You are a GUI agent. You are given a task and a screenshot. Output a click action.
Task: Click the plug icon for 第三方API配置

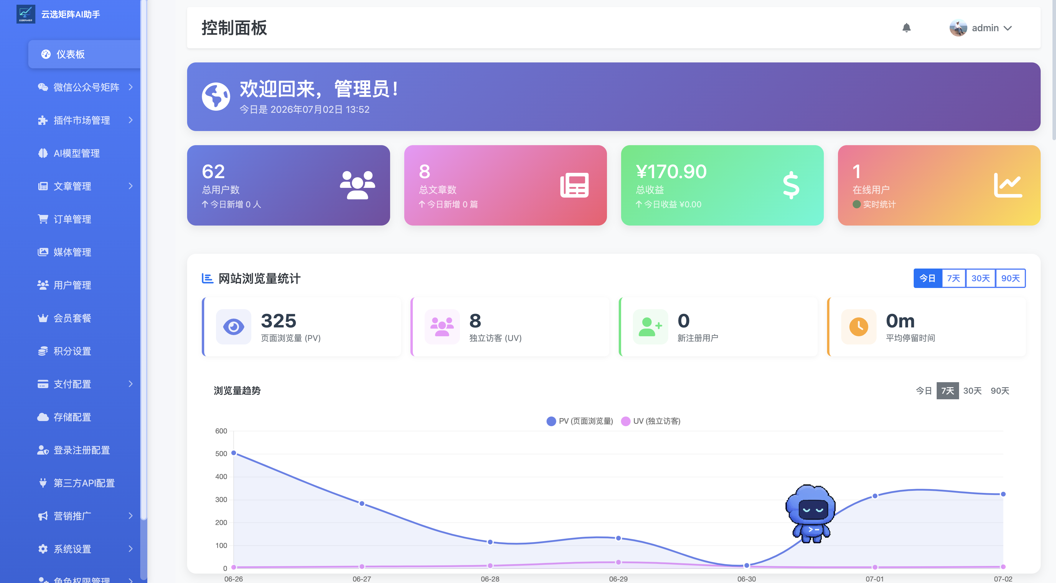point(43,483)
